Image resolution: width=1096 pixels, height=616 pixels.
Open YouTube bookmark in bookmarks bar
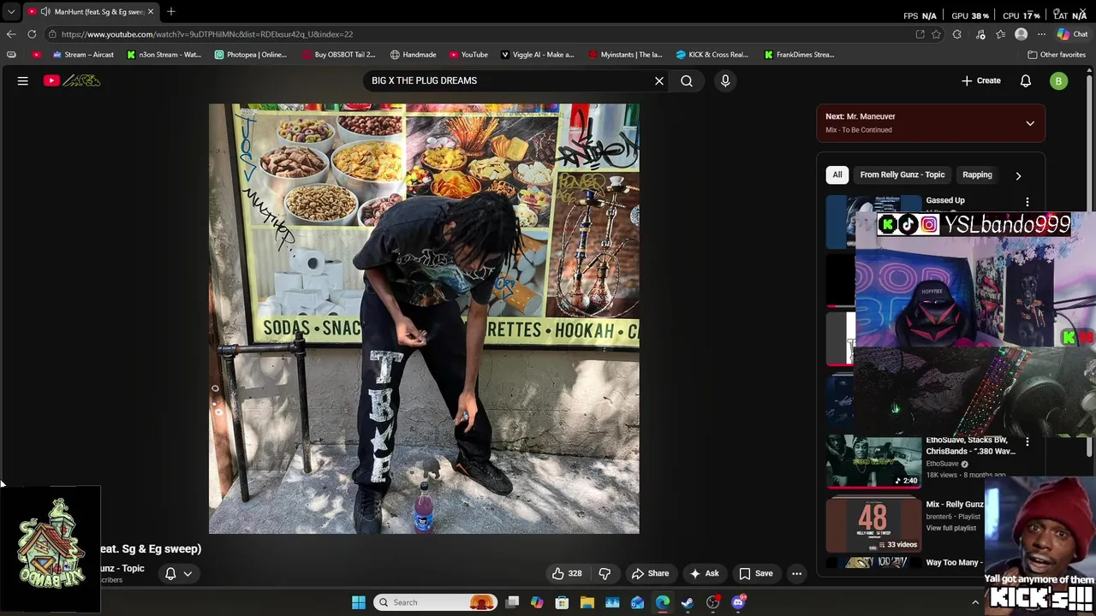pos(468,55)
